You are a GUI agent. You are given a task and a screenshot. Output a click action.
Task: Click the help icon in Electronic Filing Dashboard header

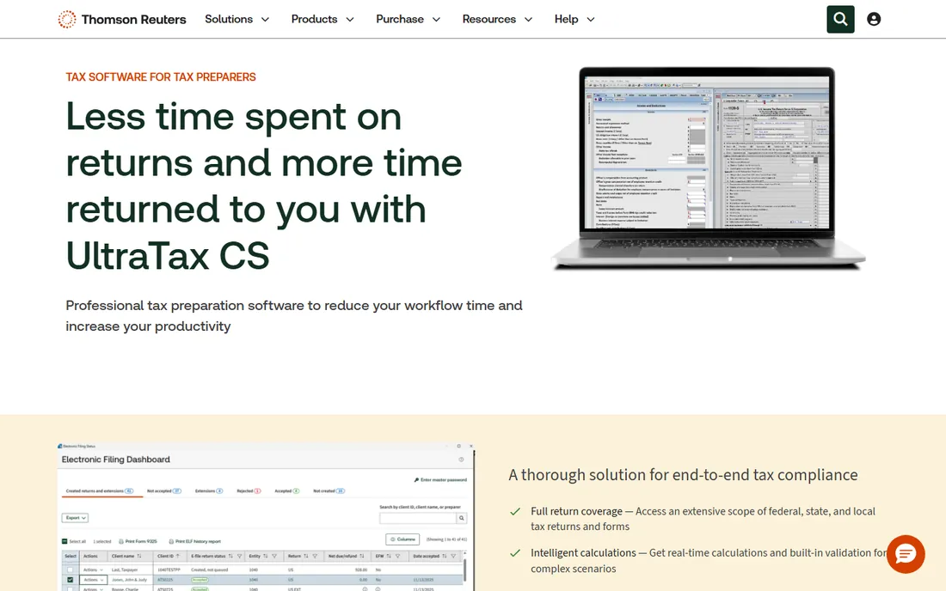pyautogui.click(x=462, y=460)
